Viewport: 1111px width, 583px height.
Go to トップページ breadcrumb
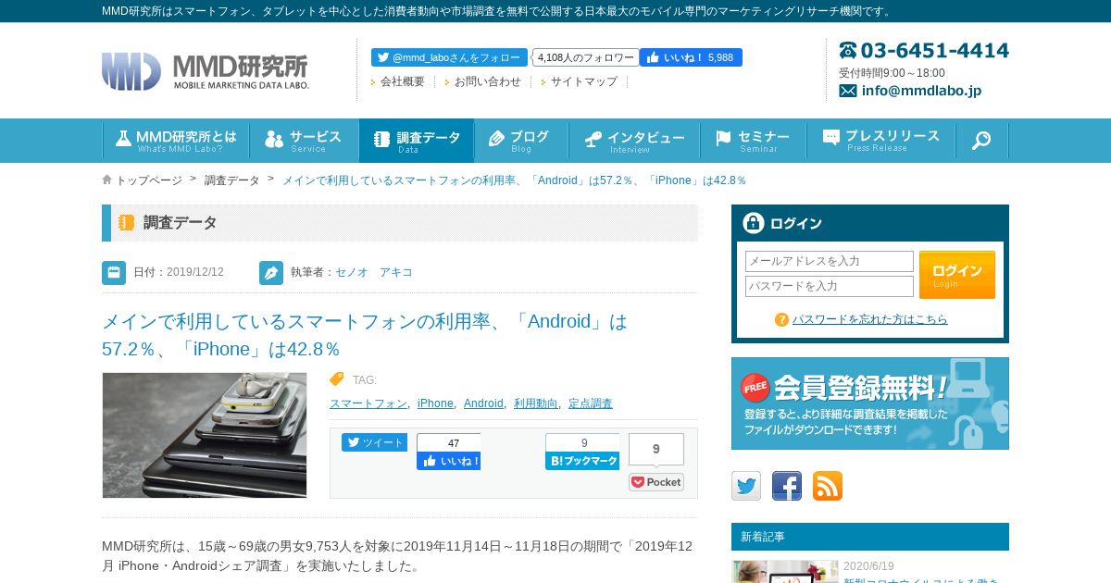coord(148,180)
